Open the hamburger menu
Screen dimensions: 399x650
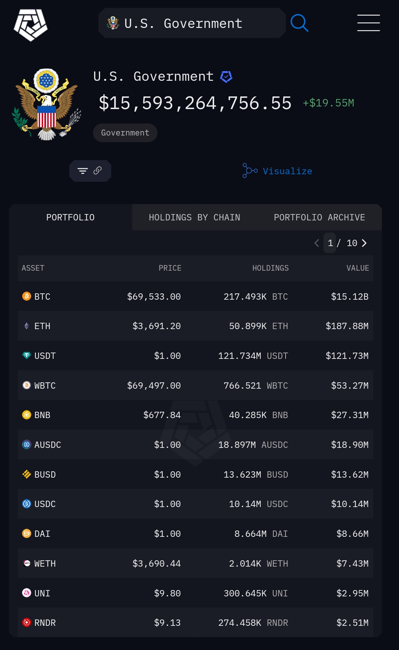coord(368,23)
